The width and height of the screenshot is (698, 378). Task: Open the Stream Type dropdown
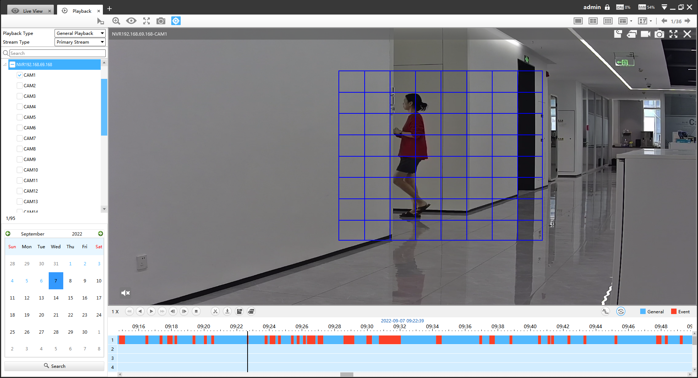pyautogui.click(x=80, y=42)
